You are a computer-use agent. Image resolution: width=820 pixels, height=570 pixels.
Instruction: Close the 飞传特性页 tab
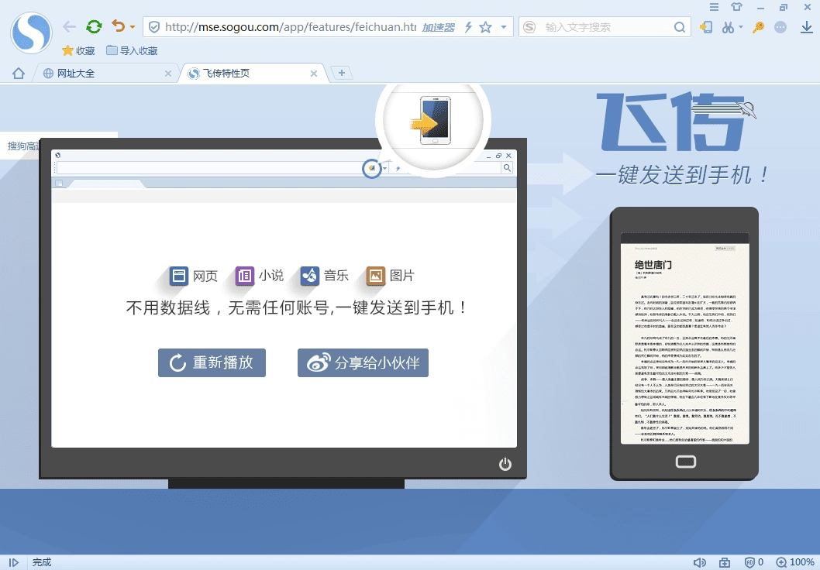click(x=314, y=74)
